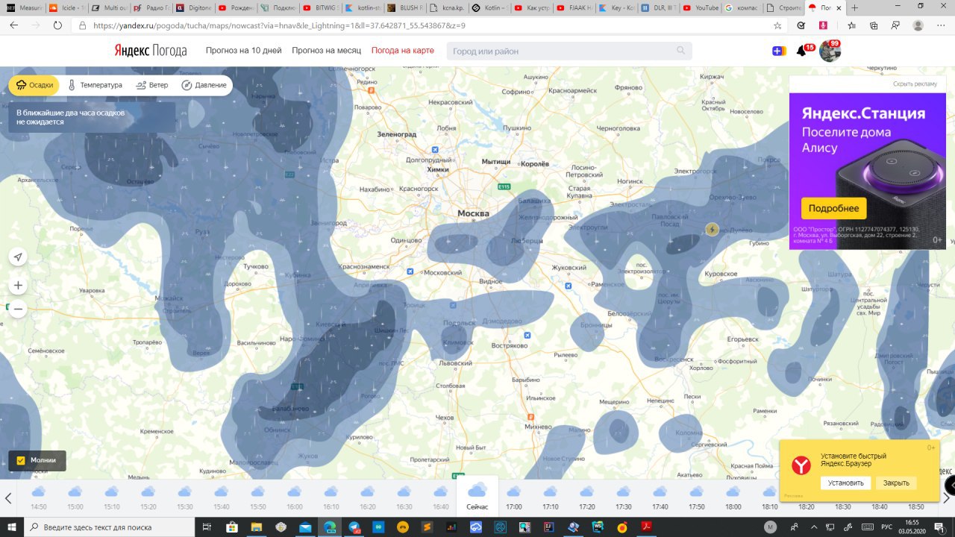
Task: Open Mail app on taskbar
Action: click(304, 527)
